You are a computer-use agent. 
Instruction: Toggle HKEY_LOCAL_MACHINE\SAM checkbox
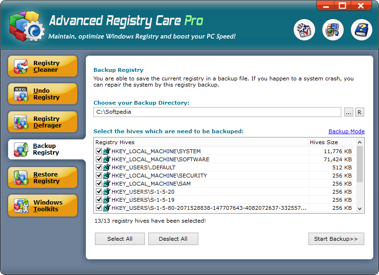click(x=99, y=183)
